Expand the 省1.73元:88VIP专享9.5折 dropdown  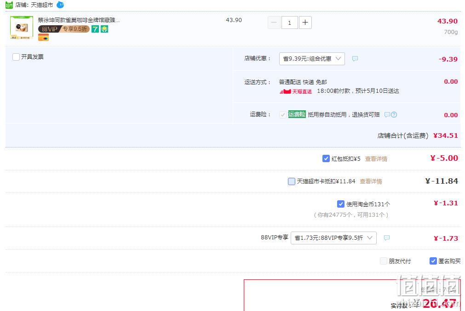click(x=333, y=238)
